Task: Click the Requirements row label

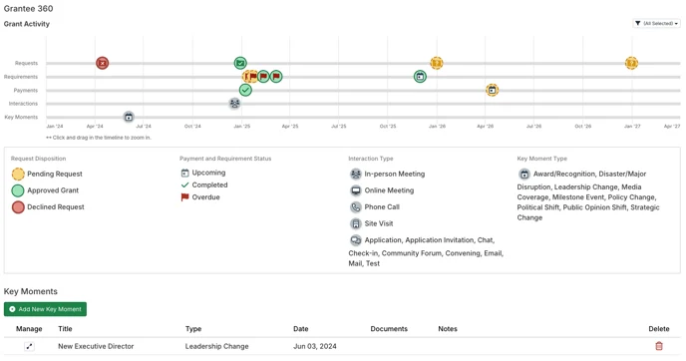Action: tap(21, 77)
